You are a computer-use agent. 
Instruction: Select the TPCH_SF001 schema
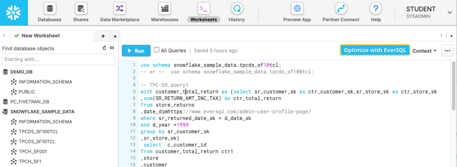pos(33,151)
